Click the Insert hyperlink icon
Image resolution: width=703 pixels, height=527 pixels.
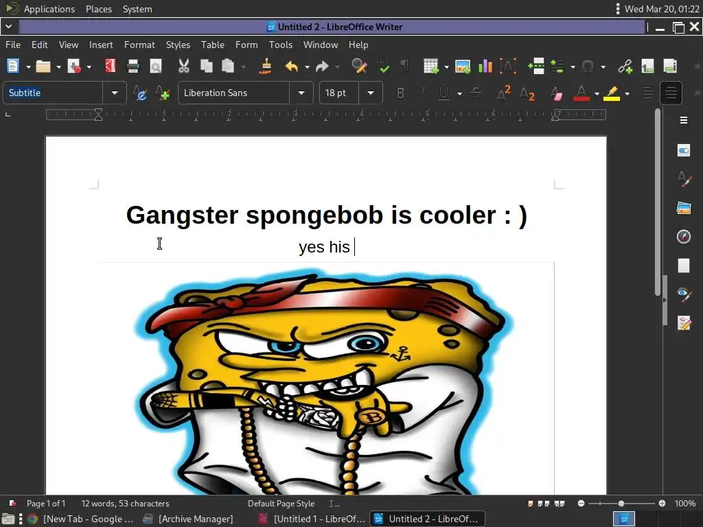coord(625,67)
